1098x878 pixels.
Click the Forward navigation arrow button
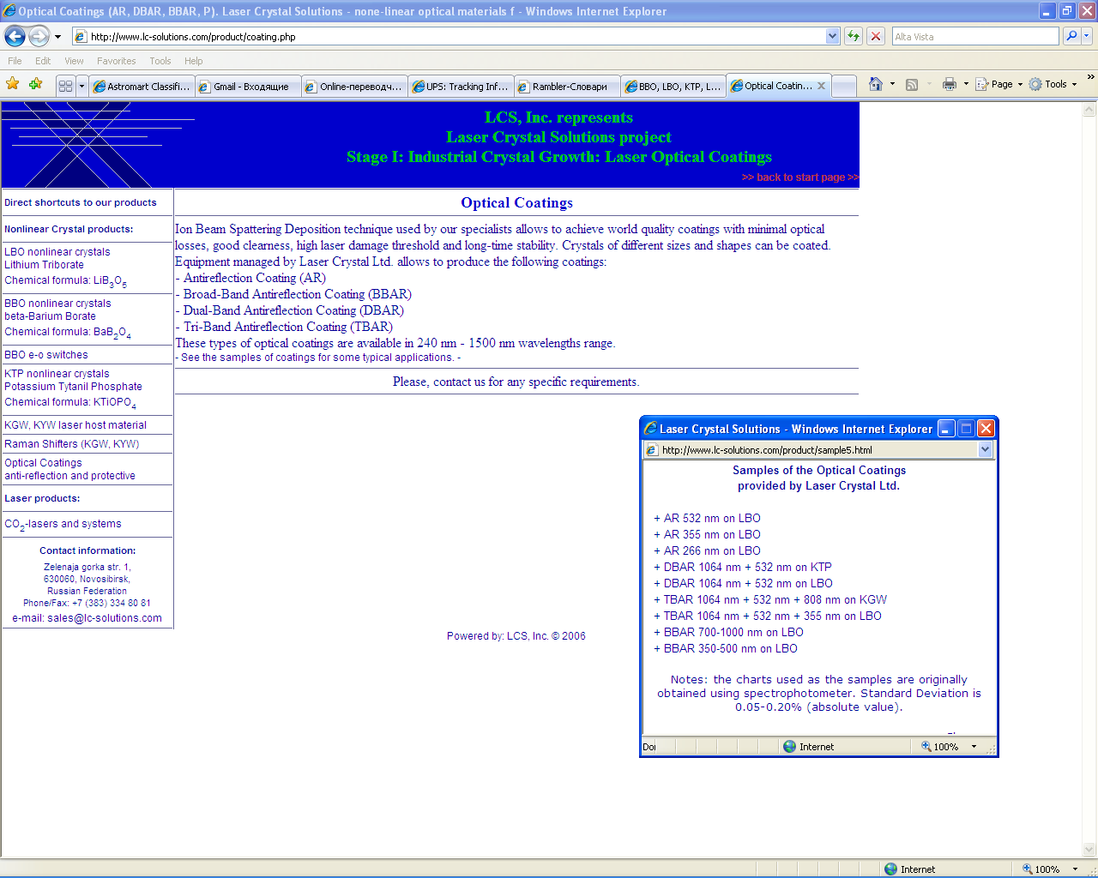coord(39,36)
